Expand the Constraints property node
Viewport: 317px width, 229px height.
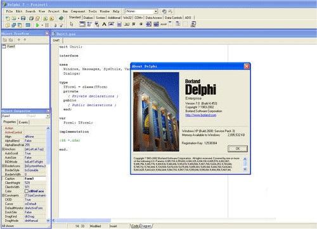click(x=3, y=195)
